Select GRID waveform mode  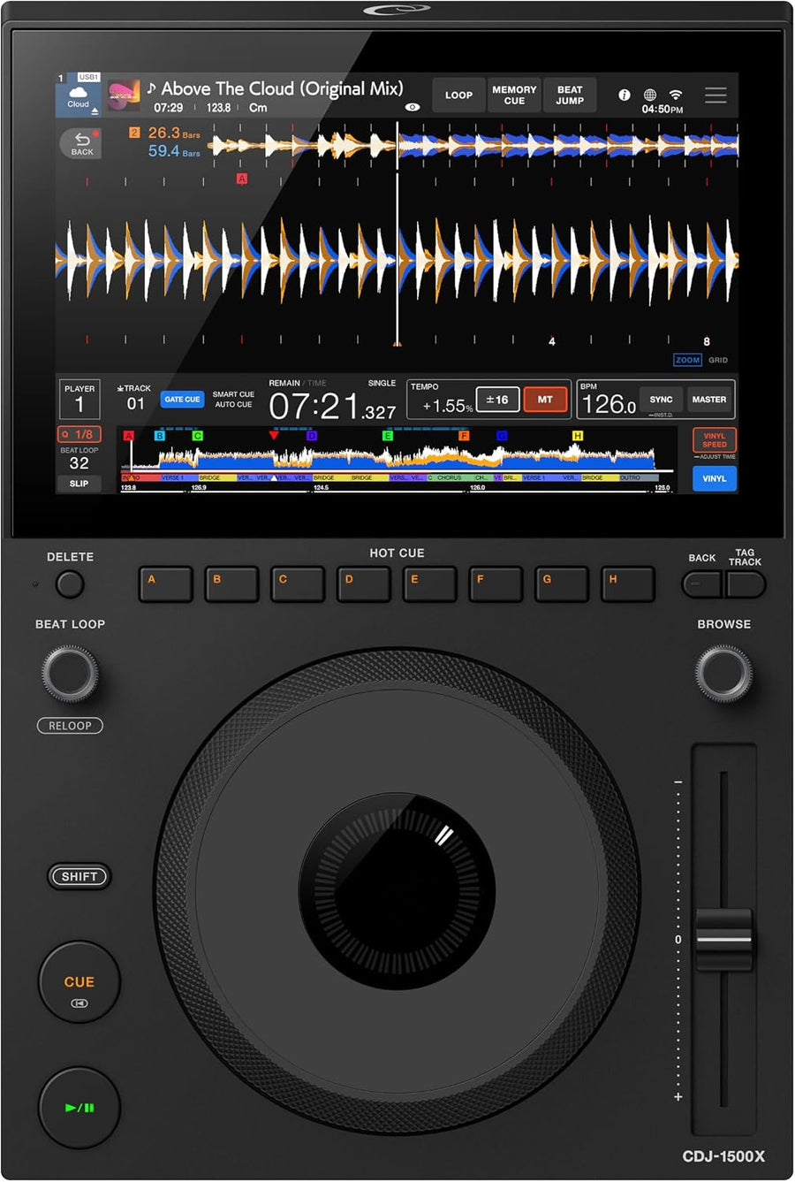pos(718,360)
